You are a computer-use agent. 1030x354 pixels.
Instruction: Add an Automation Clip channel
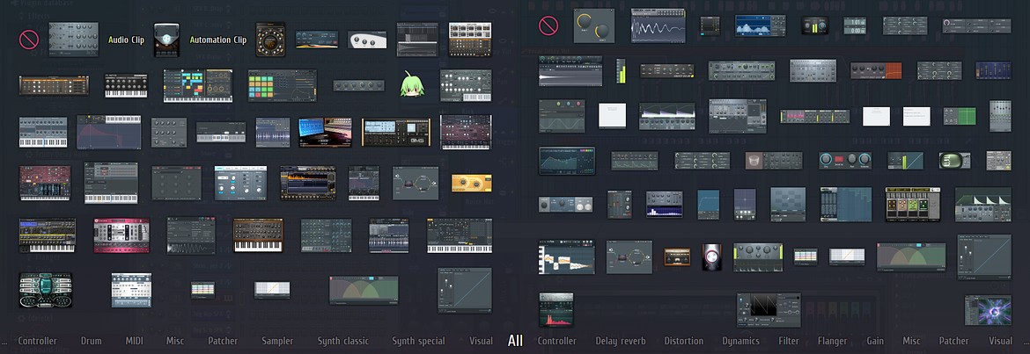pos(218,40)
